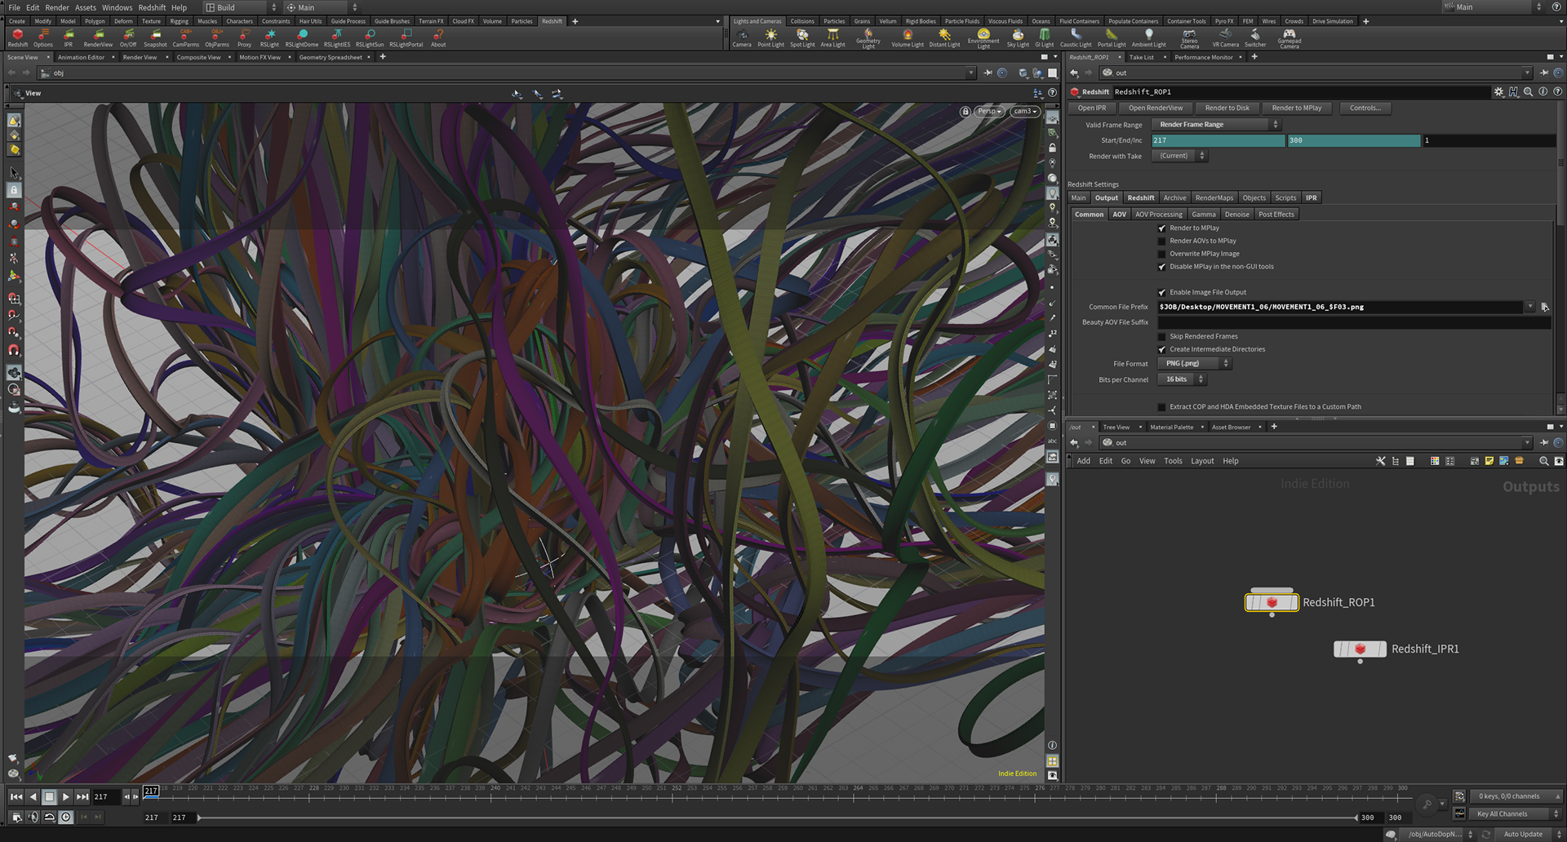
Task: Switch to the Geometry Spreadsheet tab
Action: (331, 57)
